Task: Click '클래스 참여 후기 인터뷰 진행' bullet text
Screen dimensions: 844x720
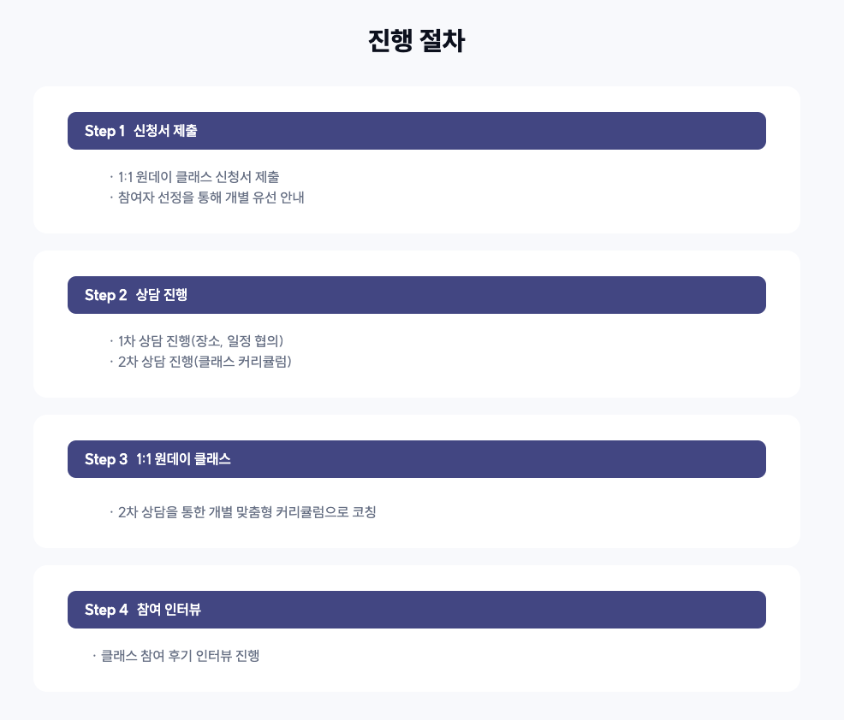Action: pyautogui.click(x=181, y=656)
